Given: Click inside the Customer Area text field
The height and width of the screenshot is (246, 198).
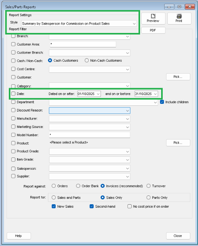Looking at the screenshot, I should pos(83,44).
